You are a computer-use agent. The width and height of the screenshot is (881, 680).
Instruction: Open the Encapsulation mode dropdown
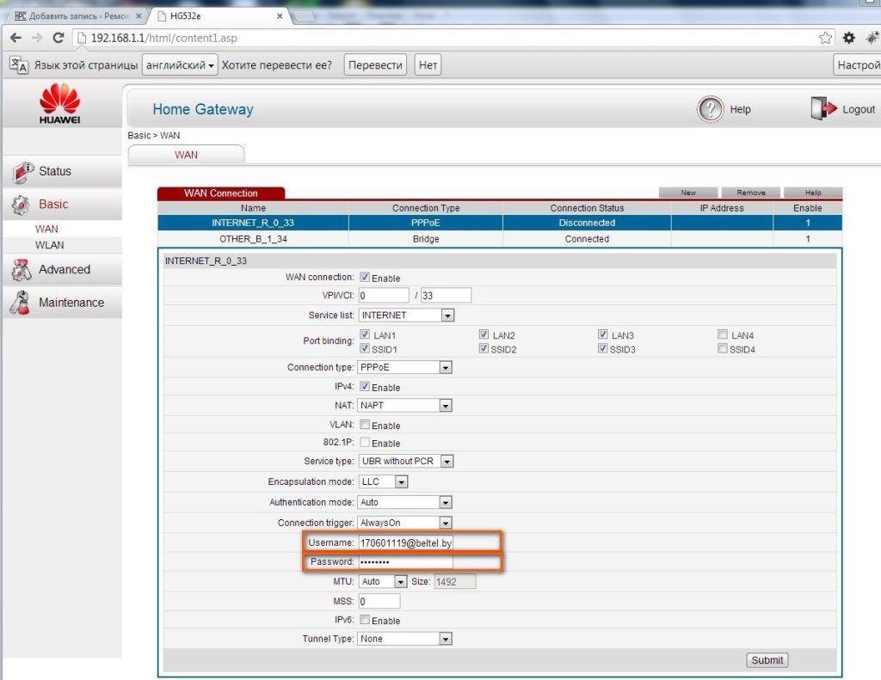click(384, 482)
